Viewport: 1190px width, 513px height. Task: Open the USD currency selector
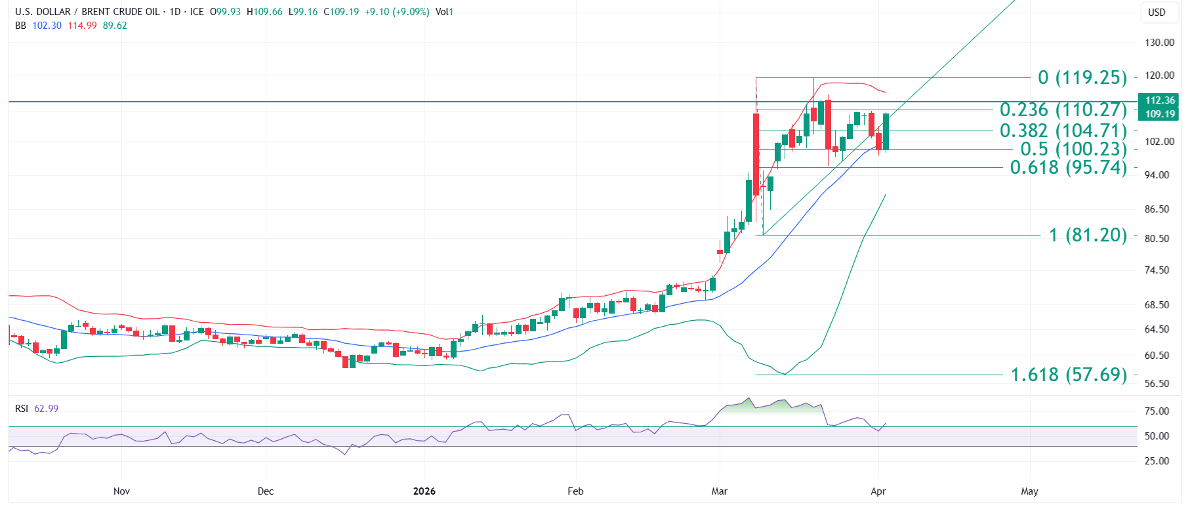1157,12
